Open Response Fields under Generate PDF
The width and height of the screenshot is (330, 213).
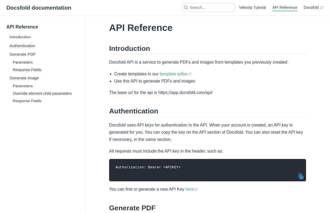pyautogui.click(x=27, y=70)
